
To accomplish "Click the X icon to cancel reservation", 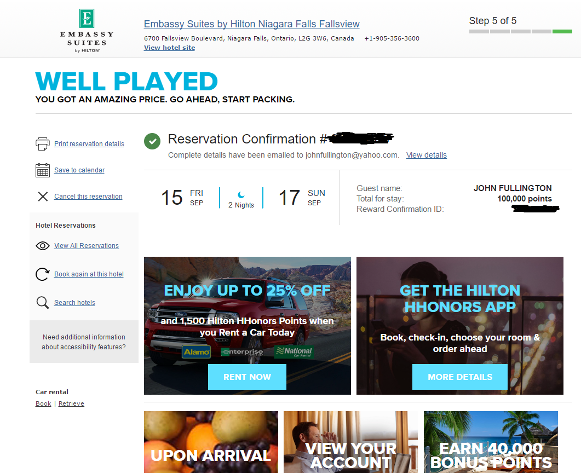I will pos(43,197).
